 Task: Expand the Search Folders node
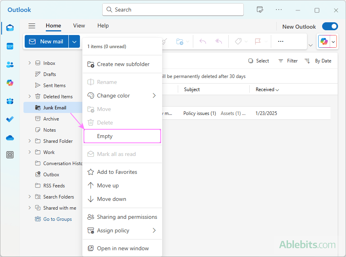pos(29,197)
